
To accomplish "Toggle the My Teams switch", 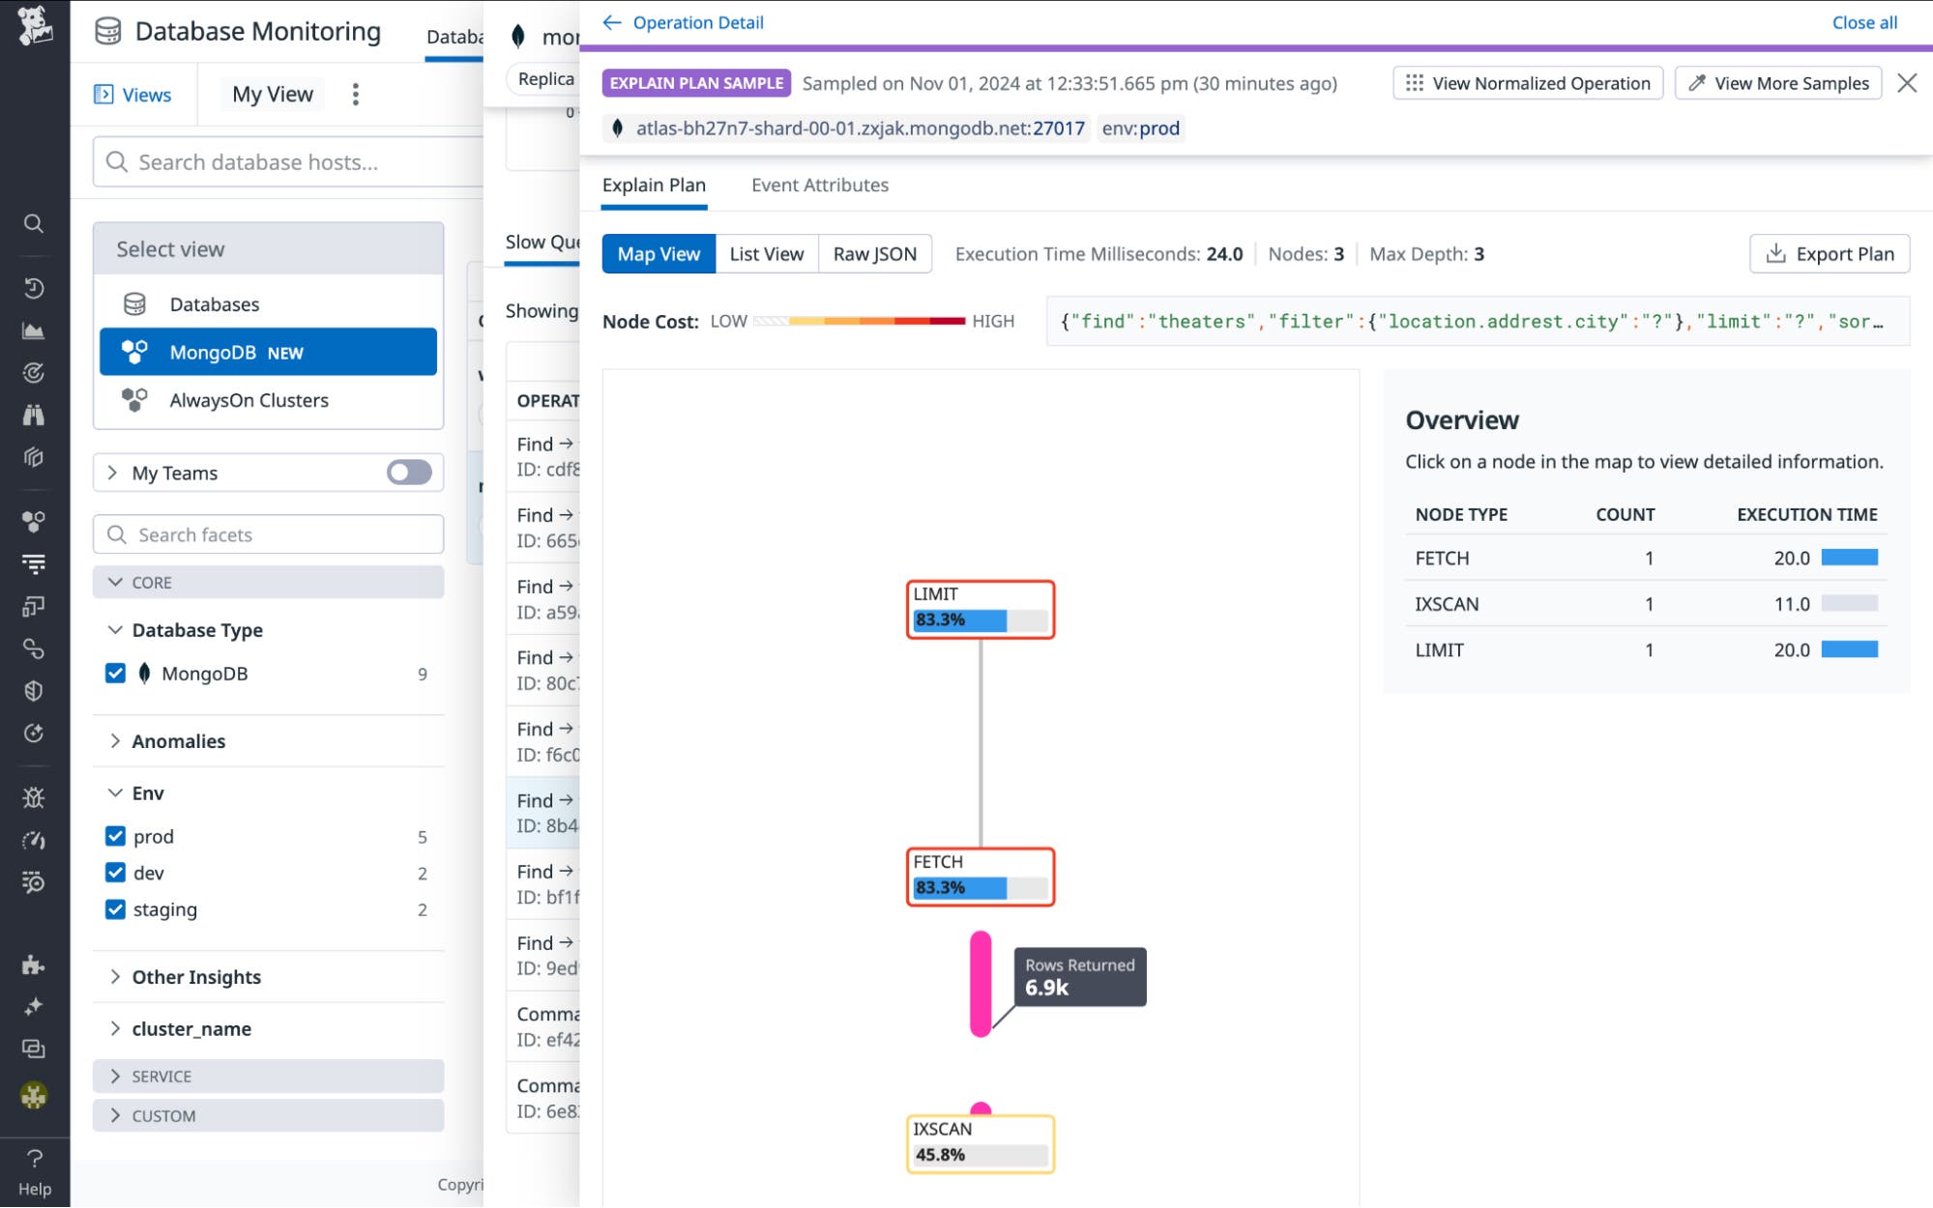I will coord(407,473).
